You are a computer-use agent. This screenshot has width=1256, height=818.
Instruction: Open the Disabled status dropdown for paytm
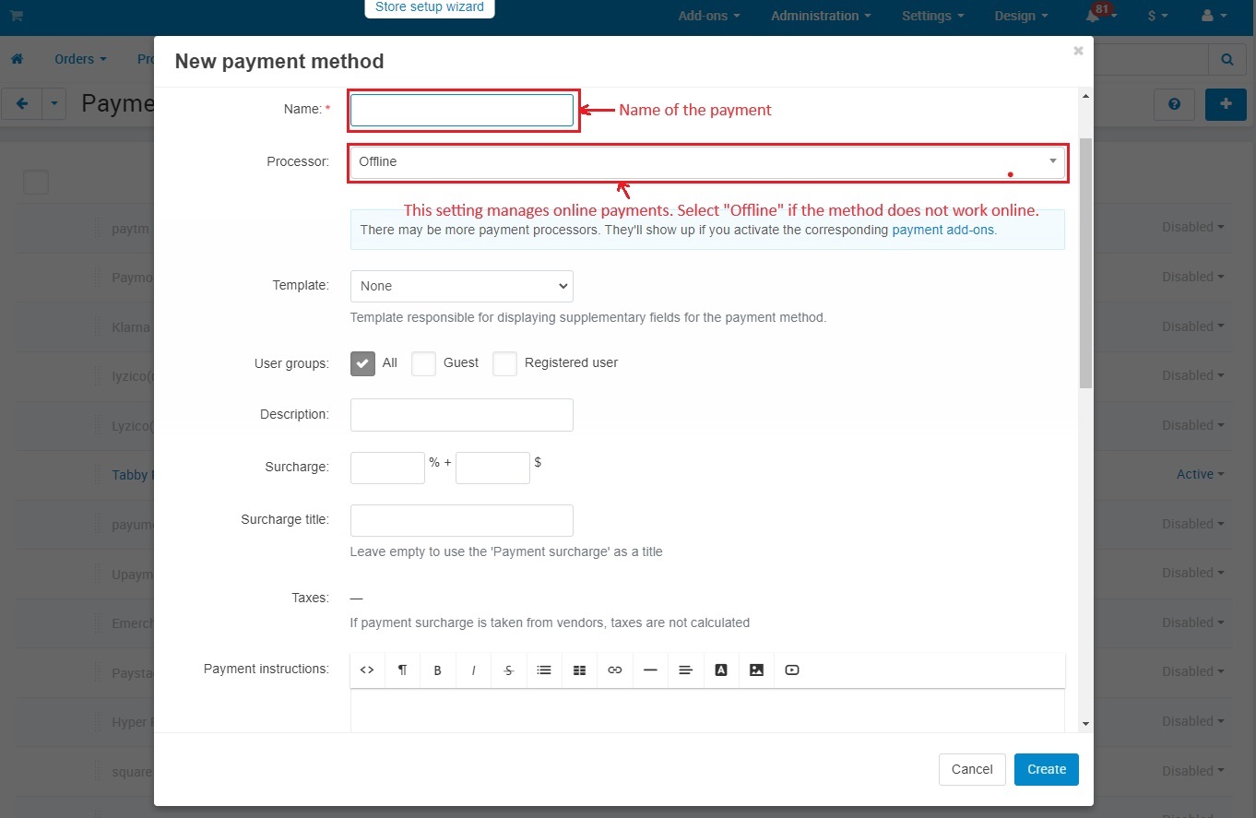pyautogui.click(x=1193, y=227)
